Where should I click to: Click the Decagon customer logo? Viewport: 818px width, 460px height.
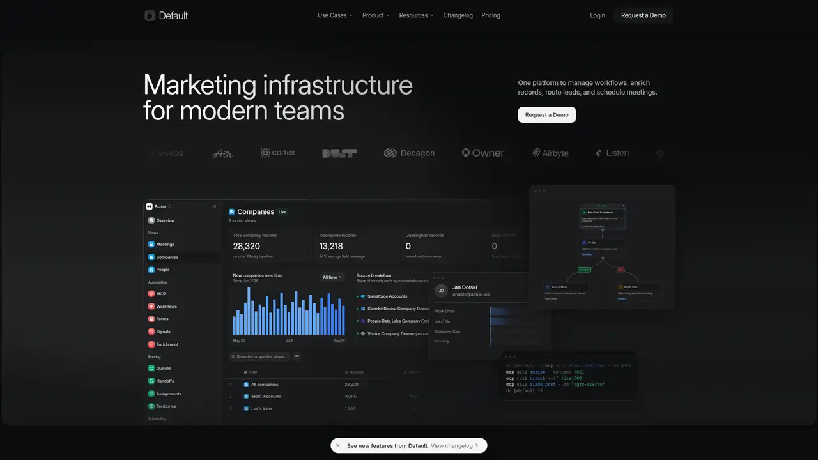pyautogui.click(x=409, y=153)
